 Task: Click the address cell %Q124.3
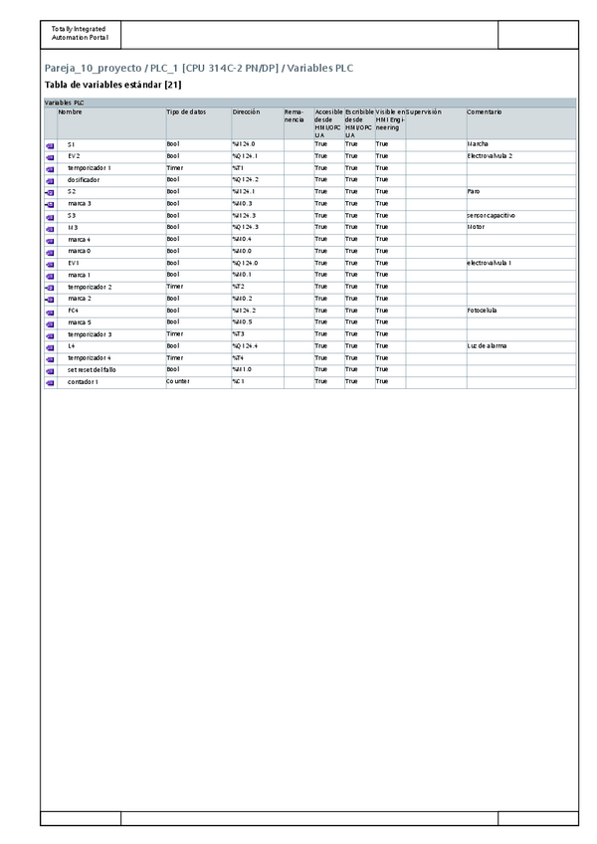point(258,227)
